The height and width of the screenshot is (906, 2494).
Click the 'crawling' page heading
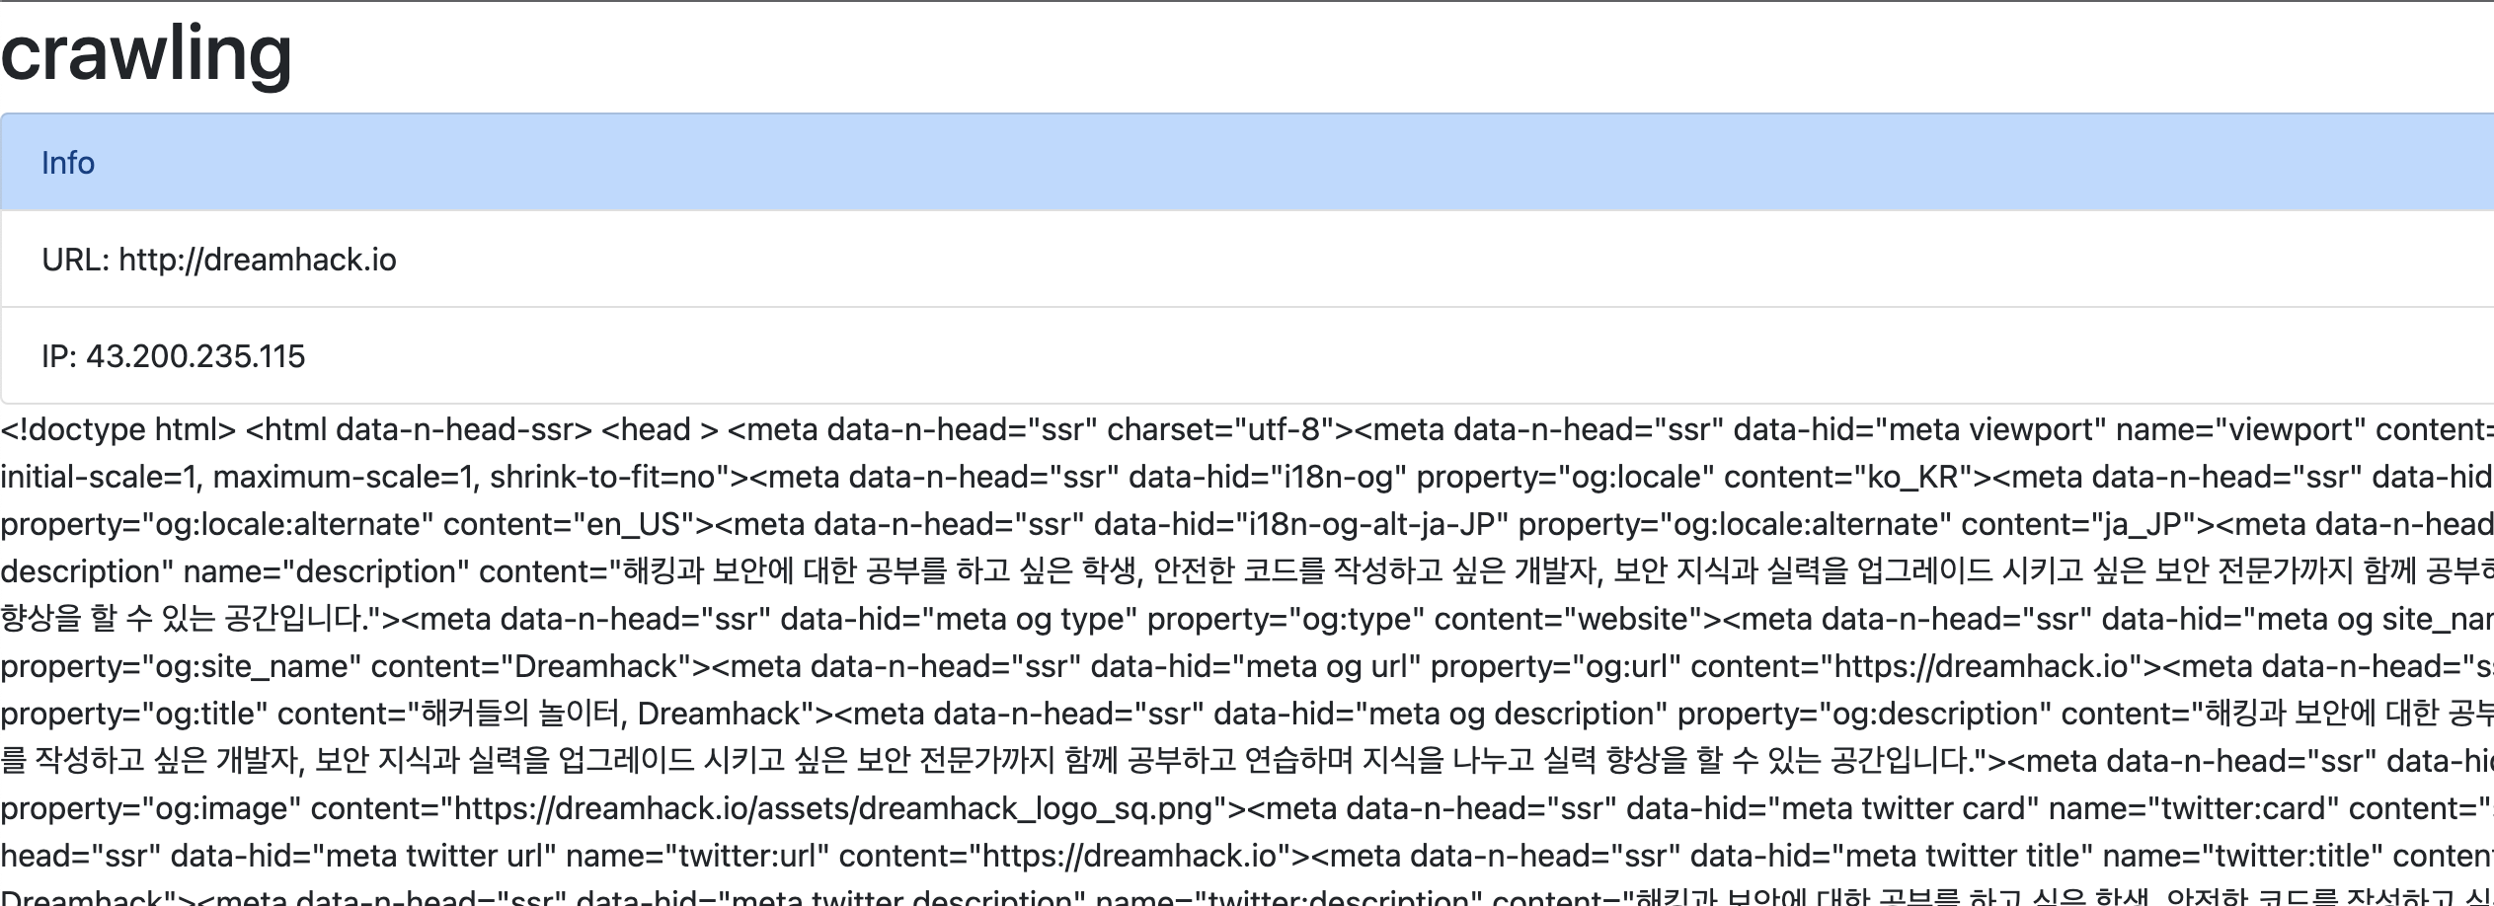(x=146, y=54)
